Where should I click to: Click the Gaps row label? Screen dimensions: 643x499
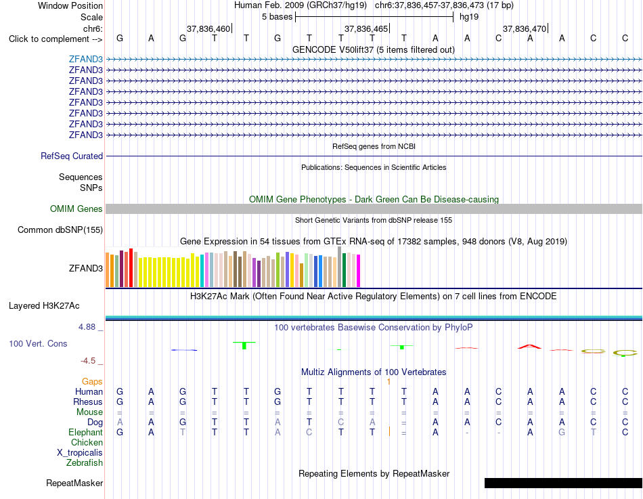tap(92, 382)
